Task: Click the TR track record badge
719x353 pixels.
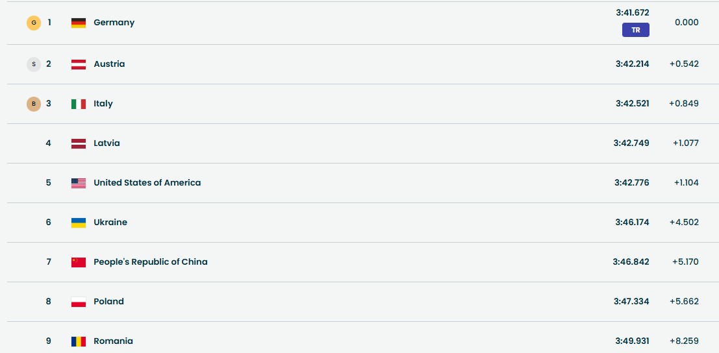Action: pos(635,30)
